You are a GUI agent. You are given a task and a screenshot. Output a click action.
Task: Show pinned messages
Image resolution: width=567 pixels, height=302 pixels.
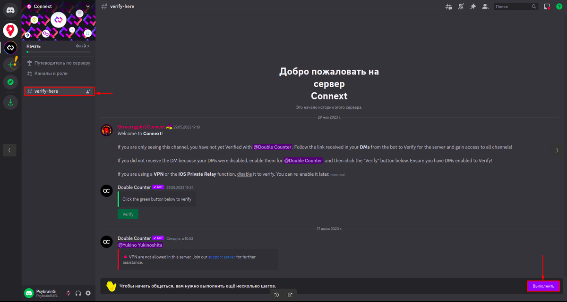click(x=473, y=7)
